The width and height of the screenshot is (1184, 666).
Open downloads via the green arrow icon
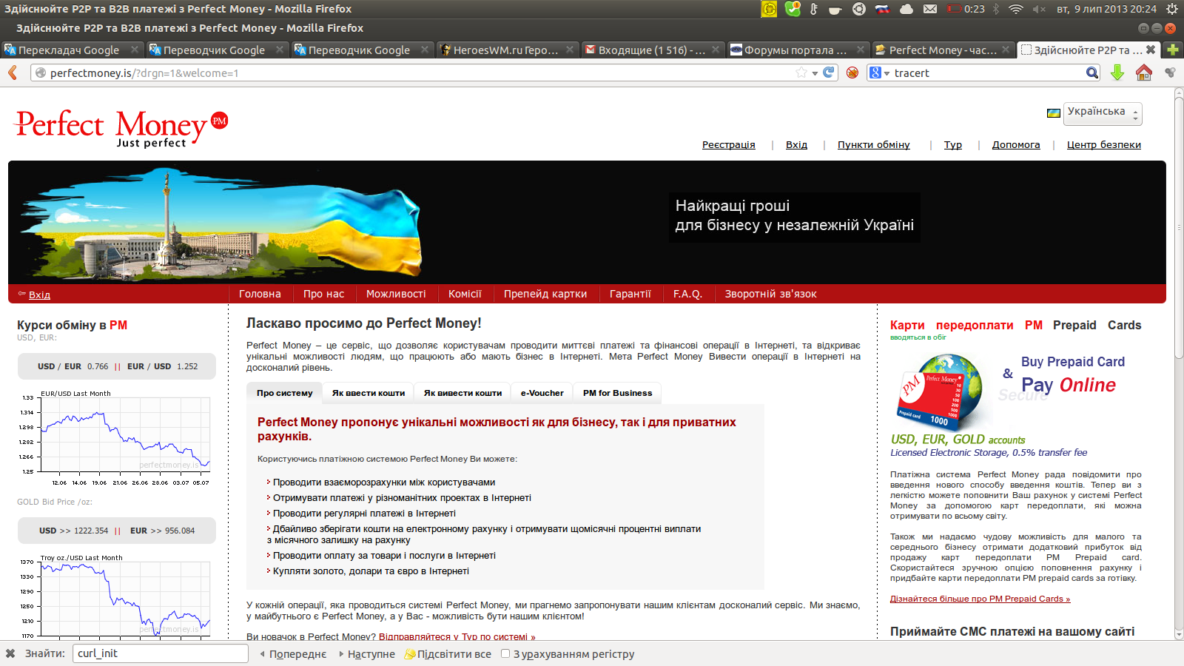coord(1117,73)
